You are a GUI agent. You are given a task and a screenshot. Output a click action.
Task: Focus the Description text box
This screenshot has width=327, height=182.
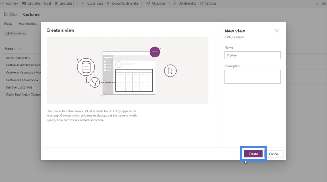252,77
